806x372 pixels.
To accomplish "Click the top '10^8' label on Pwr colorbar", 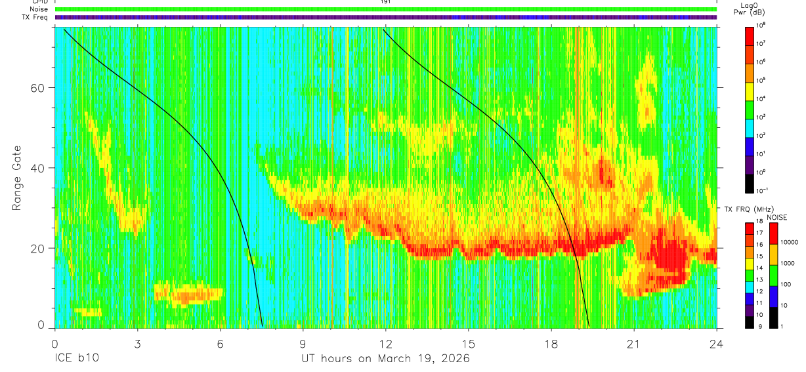I will (x=761, y=25).
